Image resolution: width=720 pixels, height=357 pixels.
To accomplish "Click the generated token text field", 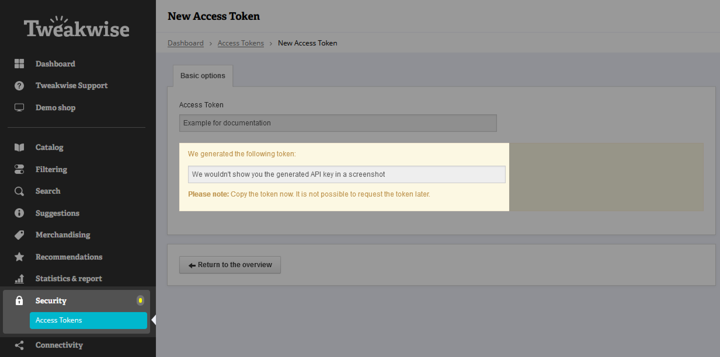I will pyautogui.click(x=347, y=174).
